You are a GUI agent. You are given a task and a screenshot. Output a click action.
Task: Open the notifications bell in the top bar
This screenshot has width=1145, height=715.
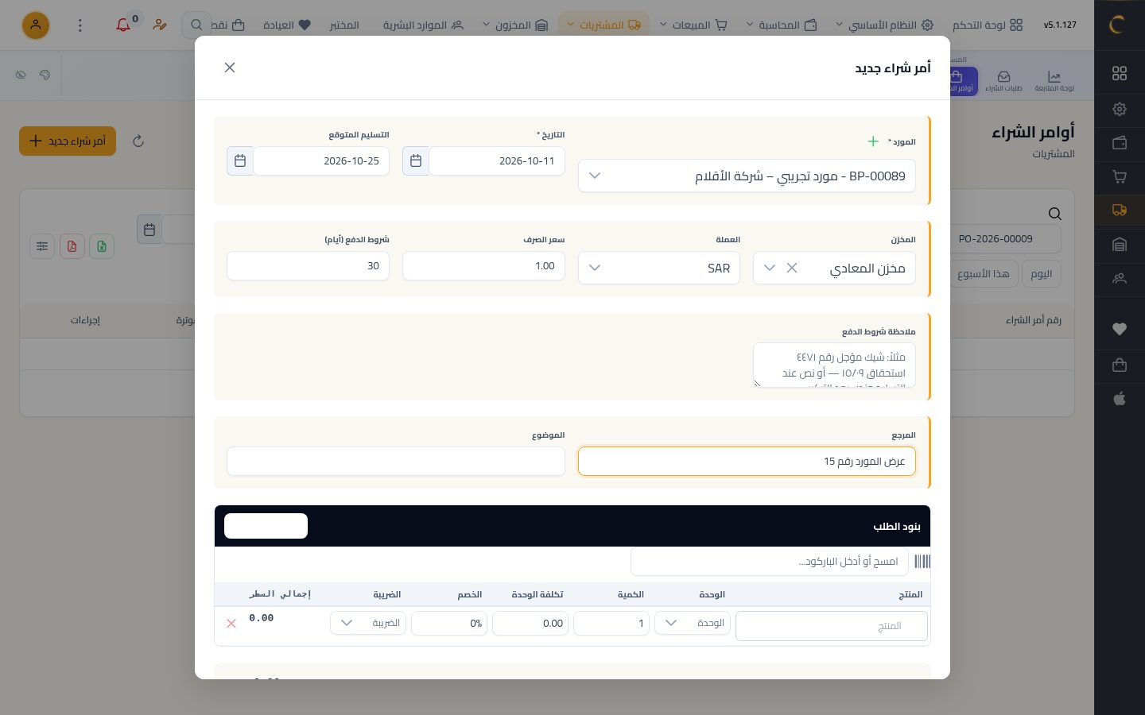(123, 25)
